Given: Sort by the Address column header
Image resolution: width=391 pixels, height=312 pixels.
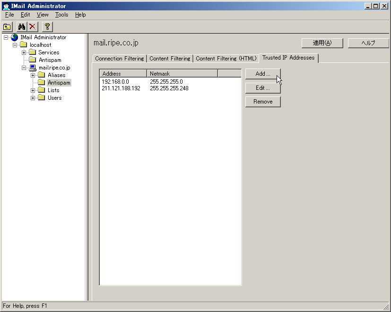Looking at the screenshot, I should [x=123, y=74].
